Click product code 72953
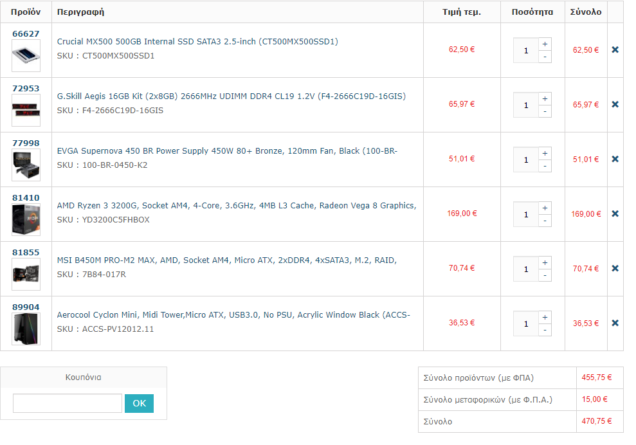Viewport: 636px width, 445px height. [26, 89]
